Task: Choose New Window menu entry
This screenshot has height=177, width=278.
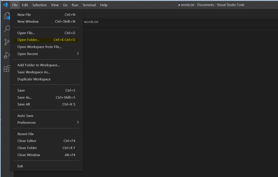Action: (x=46, y=22)
